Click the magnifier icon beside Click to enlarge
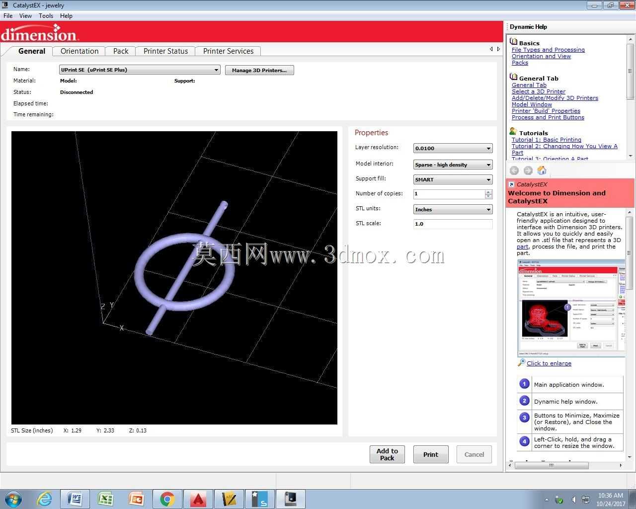The image size is (636, 509). click(521, 363)
